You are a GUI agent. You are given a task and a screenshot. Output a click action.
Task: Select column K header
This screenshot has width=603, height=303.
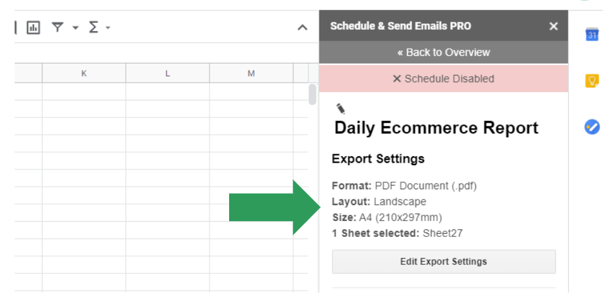[x=84, y=74]
